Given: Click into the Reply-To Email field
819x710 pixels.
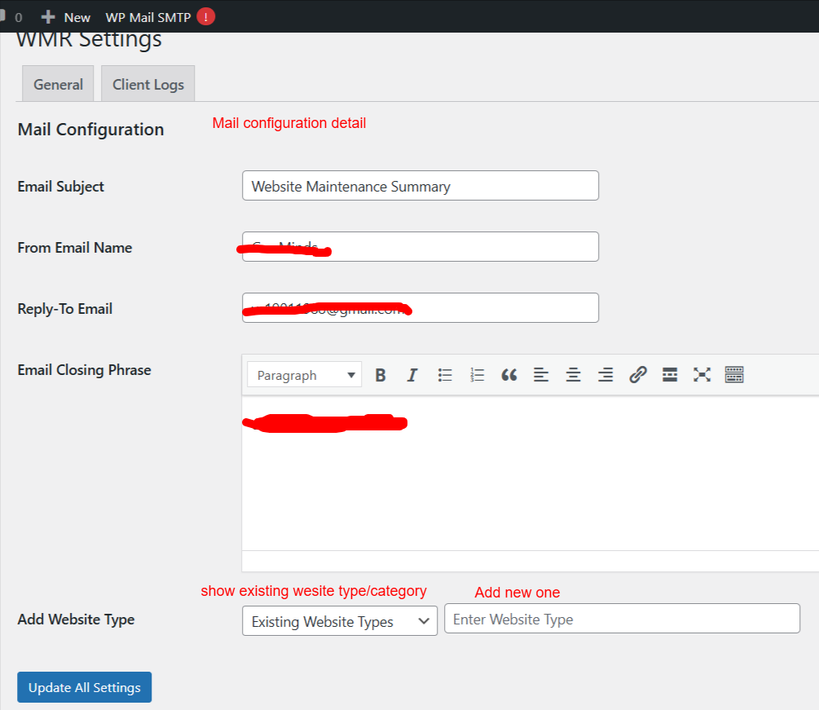Looking at the screenshot, I should click(421, 307).
